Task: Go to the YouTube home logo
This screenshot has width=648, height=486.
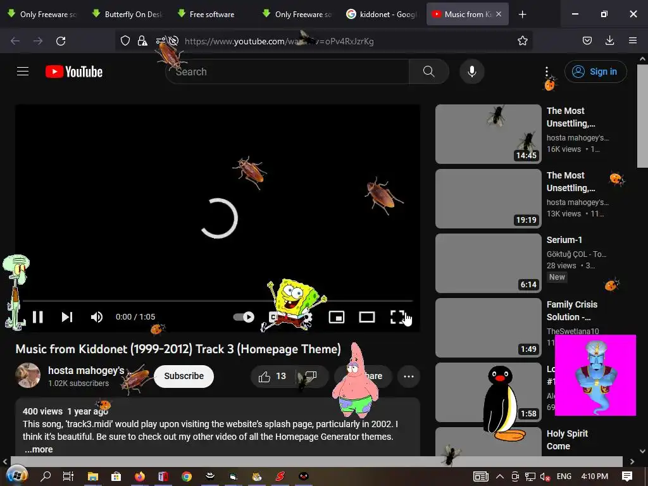Action: 74,72
